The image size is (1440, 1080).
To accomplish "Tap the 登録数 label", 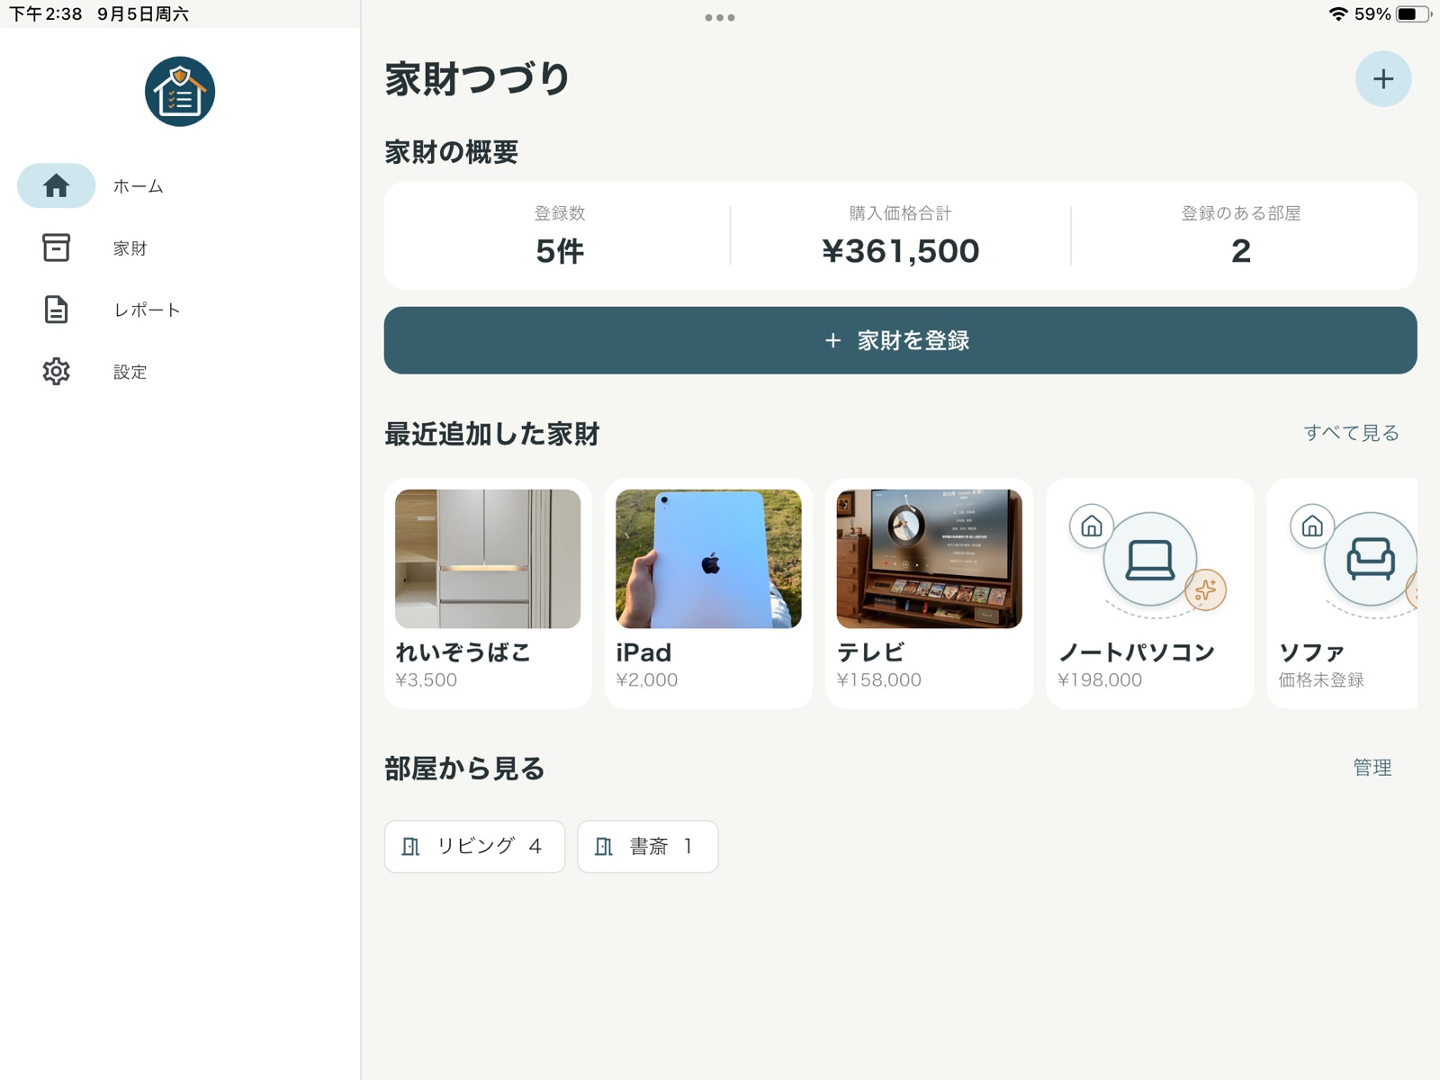I will click(560, 213).
